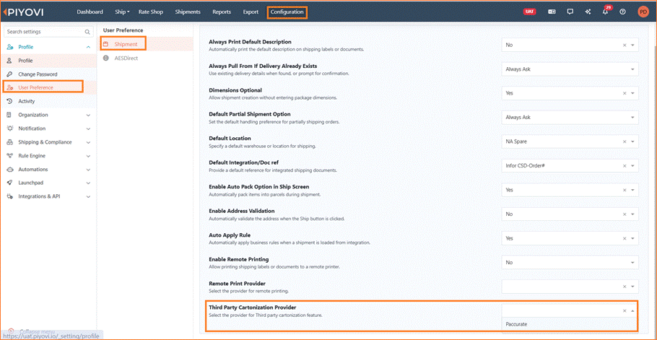The width and height of the screenshot is (657, 340).
Task: Expand the Launchpad section
Action: pyautogui.click(x=88, y=183)
